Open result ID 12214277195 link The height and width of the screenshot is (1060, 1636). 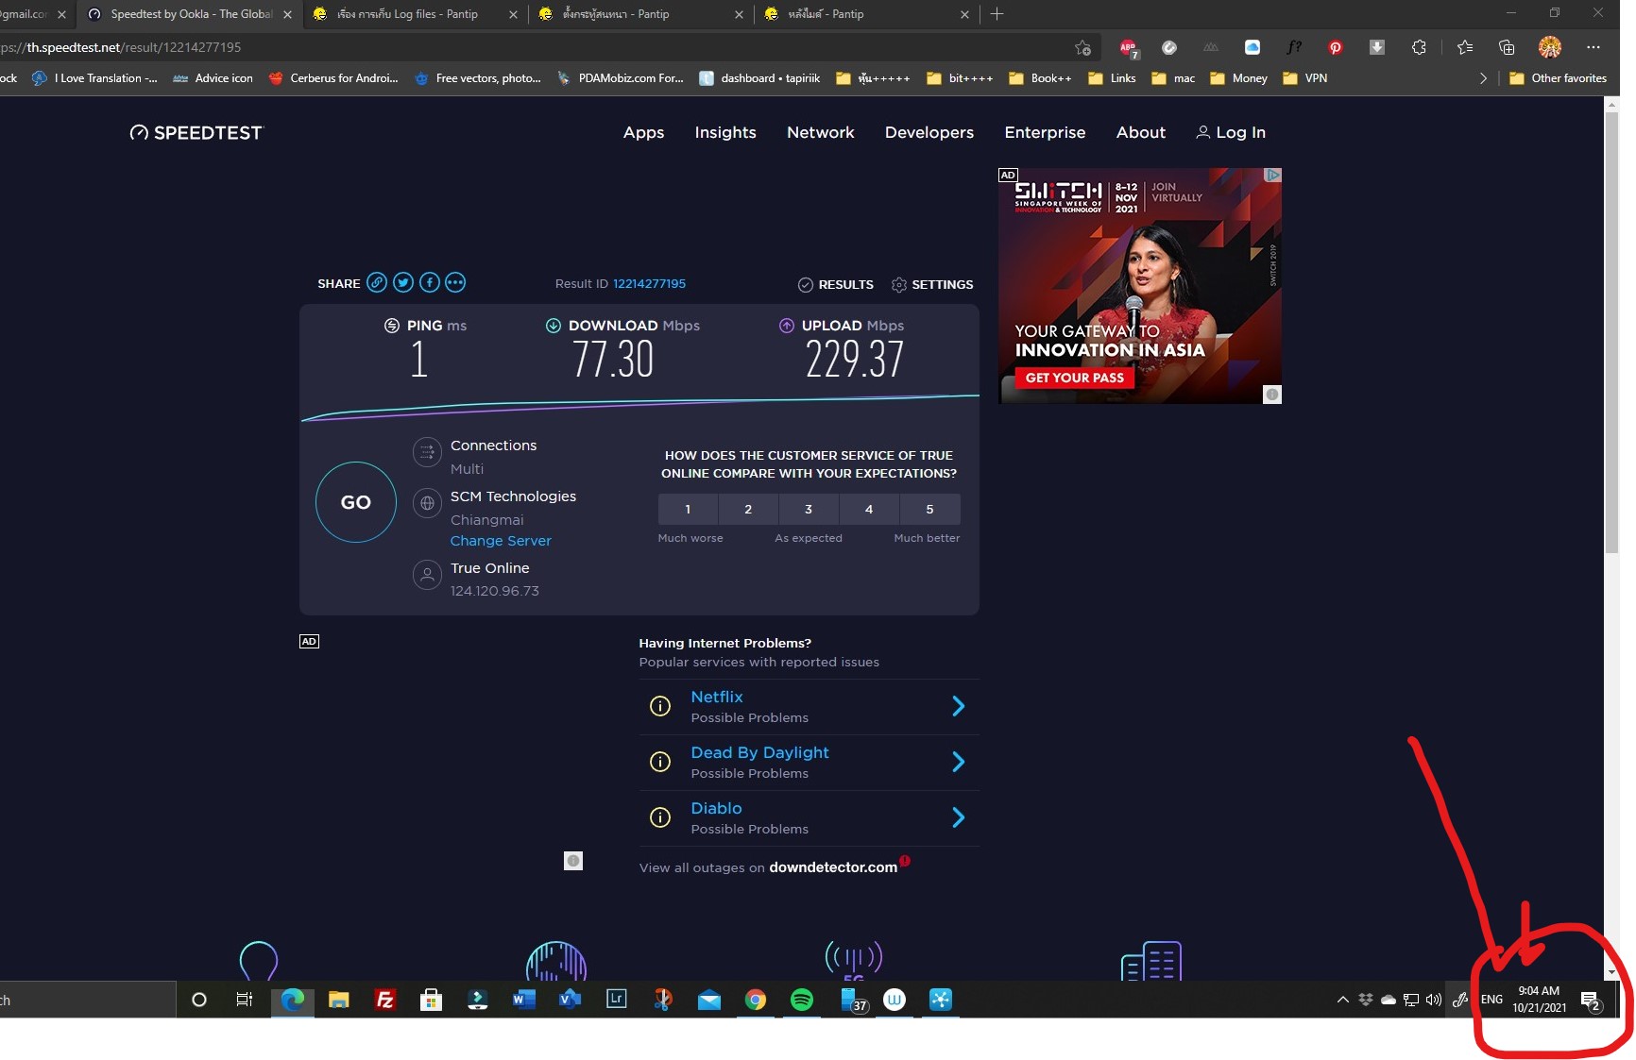(649, 283)
